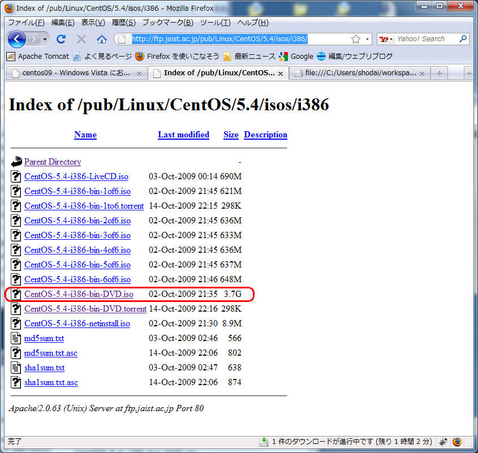The height and width of the screenshot is (453, 478).
Task: Download CentOS-5.4-i386-bin-DVD.iso link
Action: tap(79, 294)
